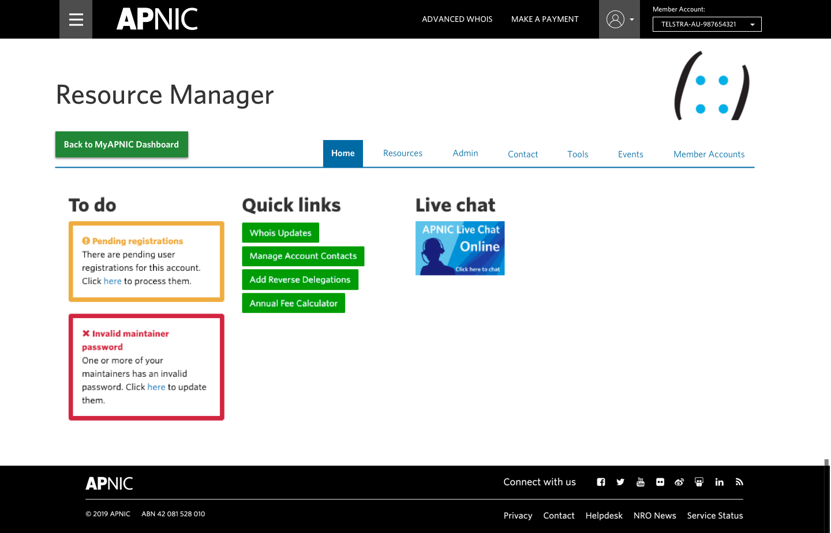
Task: Click the LinkedIn icon
Action: point(719,482)
